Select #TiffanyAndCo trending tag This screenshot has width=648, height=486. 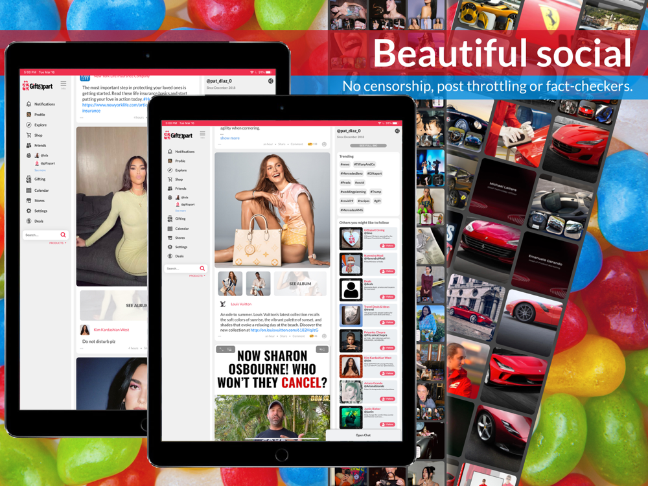click(x=364, y=165)
